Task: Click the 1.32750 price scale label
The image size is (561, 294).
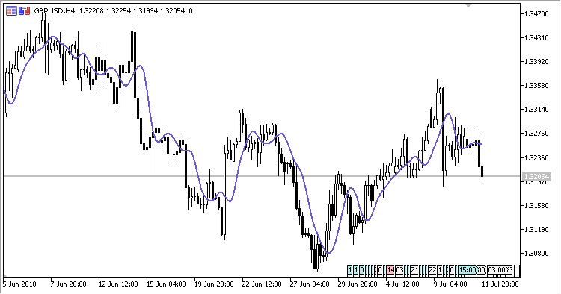Action: (x=536, y=134)
